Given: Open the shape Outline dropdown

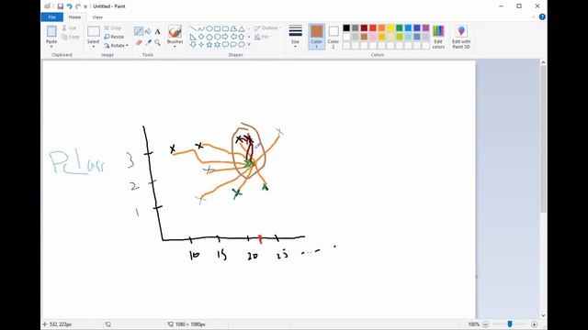Looking at the screenshot, I should [267, 28].
